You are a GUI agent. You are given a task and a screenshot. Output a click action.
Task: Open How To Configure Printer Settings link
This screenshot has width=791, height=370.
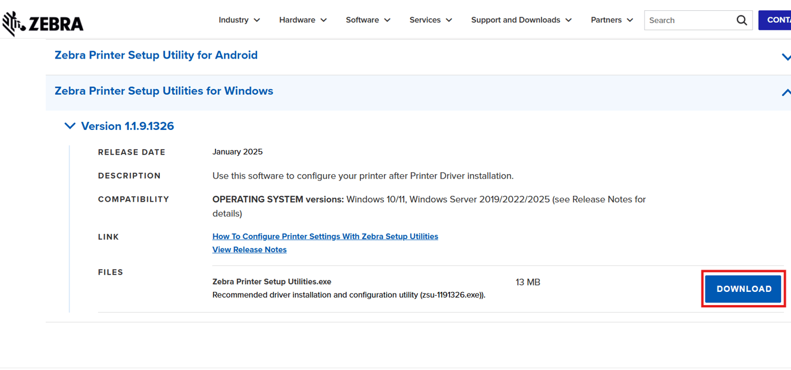[325, 237]
